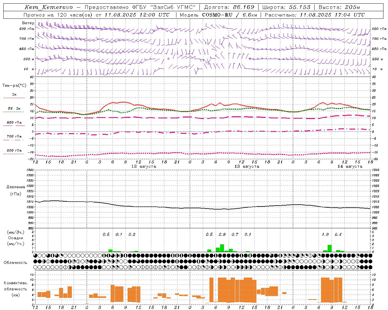Click the (мм/1ч.) precipitation unit label

pos(16,244)
